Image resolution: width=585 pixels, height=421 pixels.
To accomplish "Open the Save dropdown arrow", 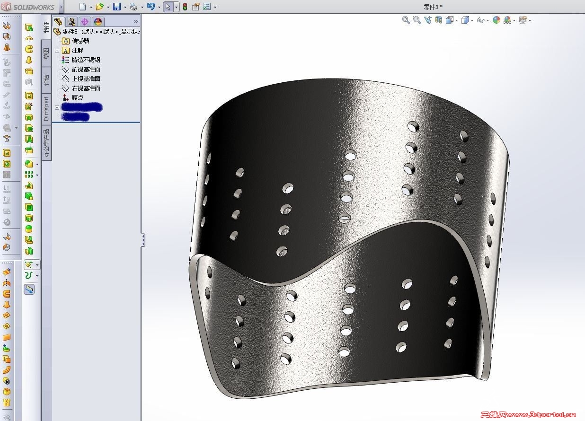I will pyautogui.click(x=125, y=7).
